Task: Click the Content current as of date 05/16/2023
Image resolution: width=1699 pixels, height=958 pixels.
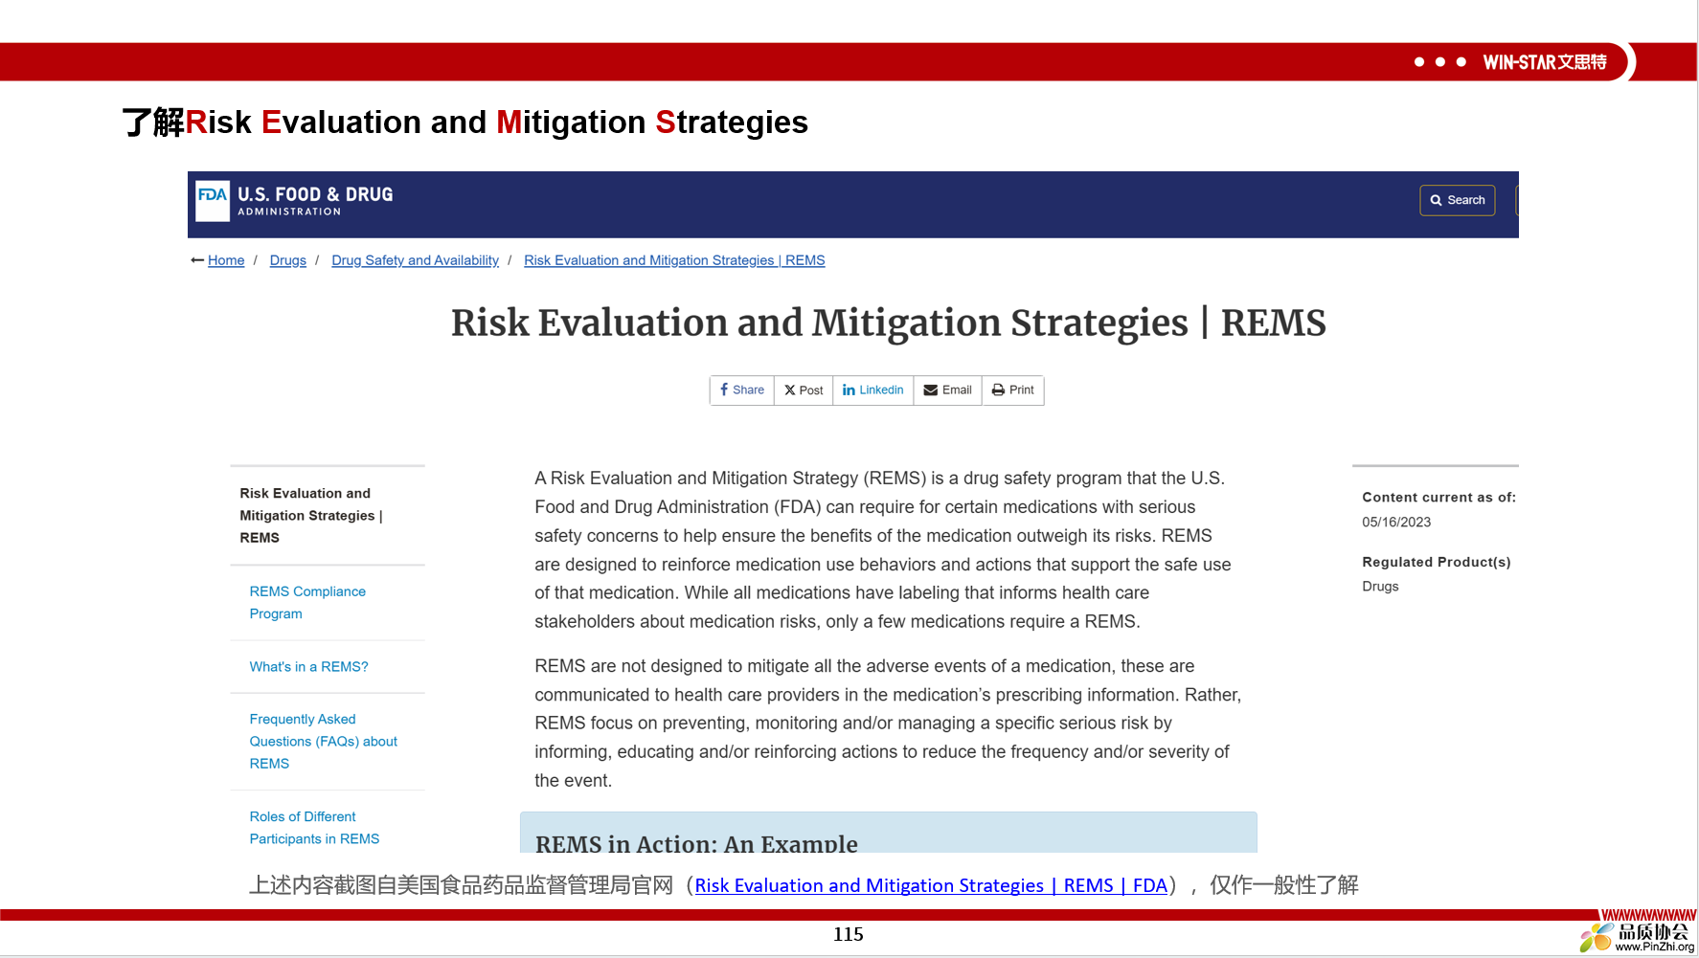Action: [x=1396, y=523]
